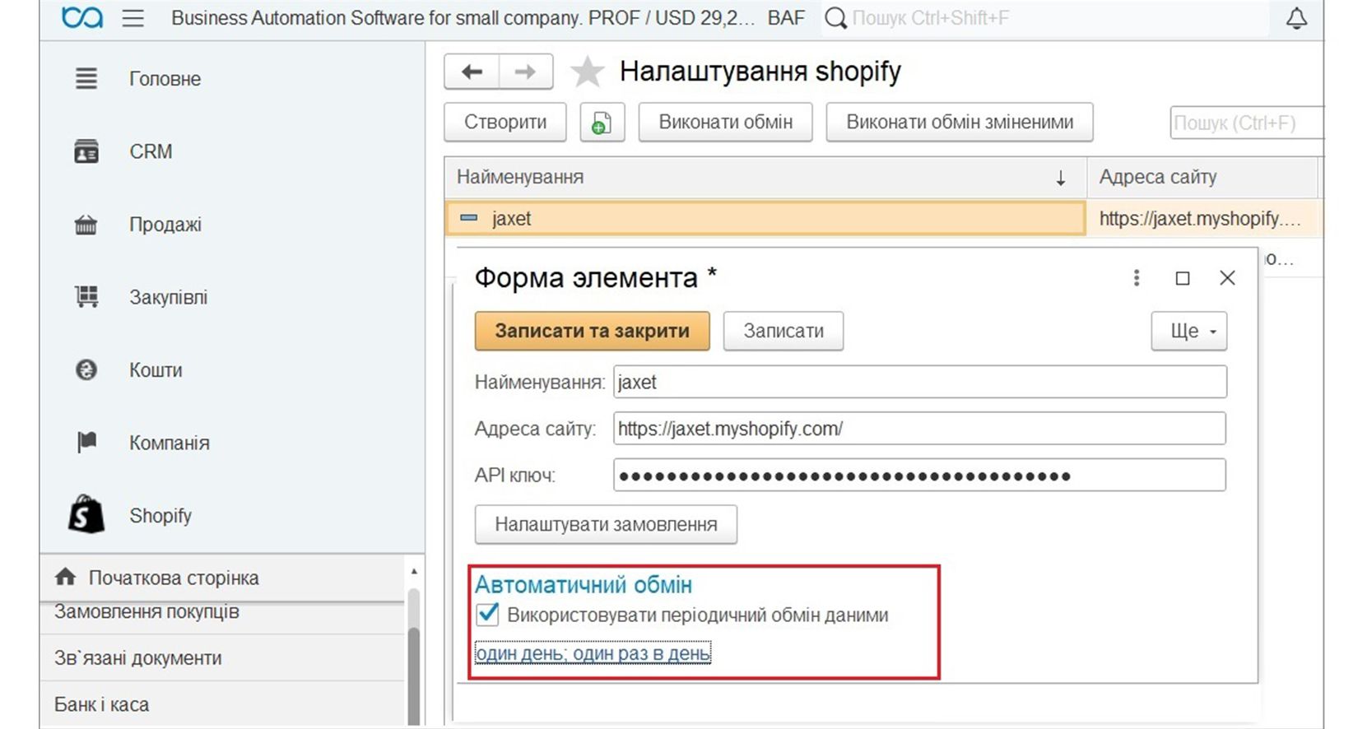
Task: Close the Форма елемента dialog
Action: [x=1227, y=278]
